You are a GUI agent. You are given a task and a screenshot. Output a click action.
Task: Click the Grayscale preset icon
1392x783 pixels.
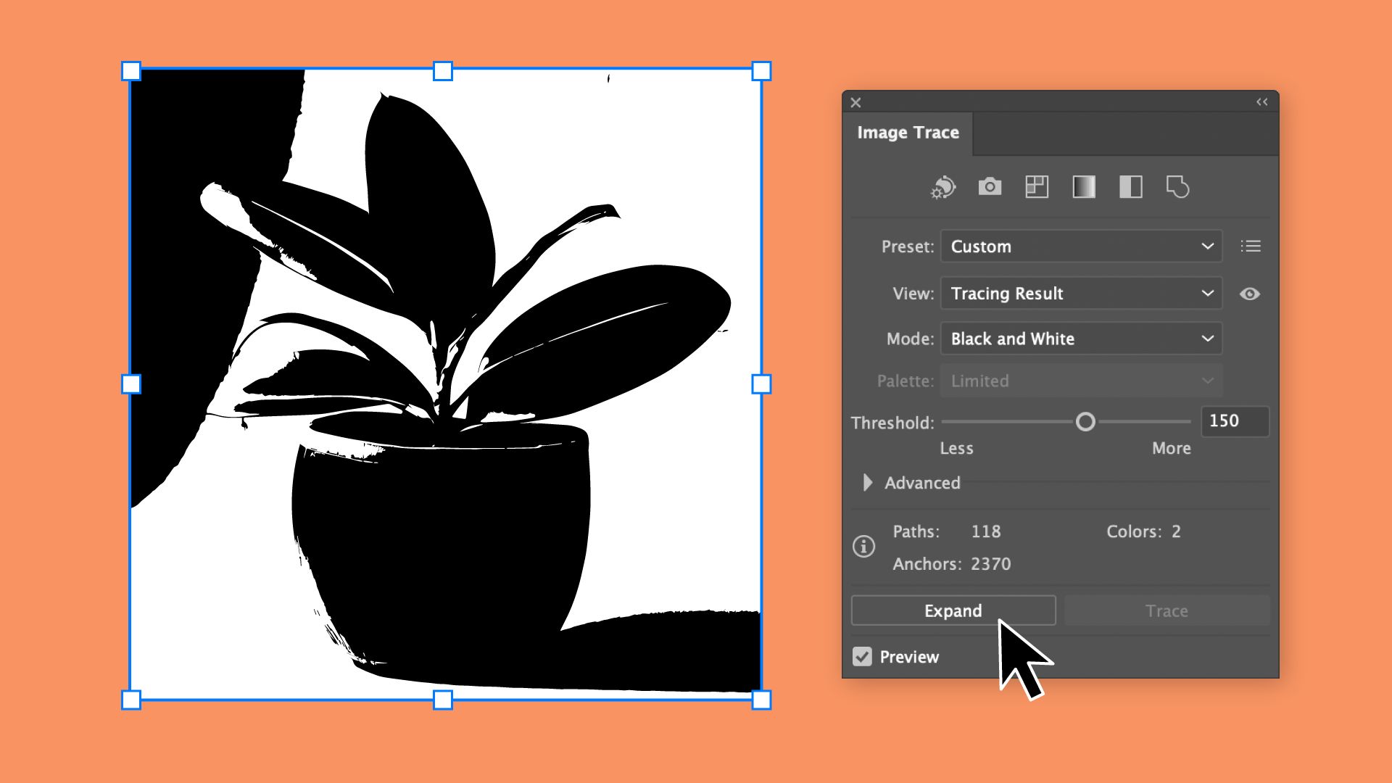(x=1084, y=187)
